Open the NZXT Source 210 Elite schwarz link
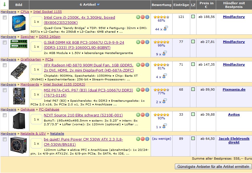Image resolution: width=252 pixels, height=173 pixels. pos(83,115)
